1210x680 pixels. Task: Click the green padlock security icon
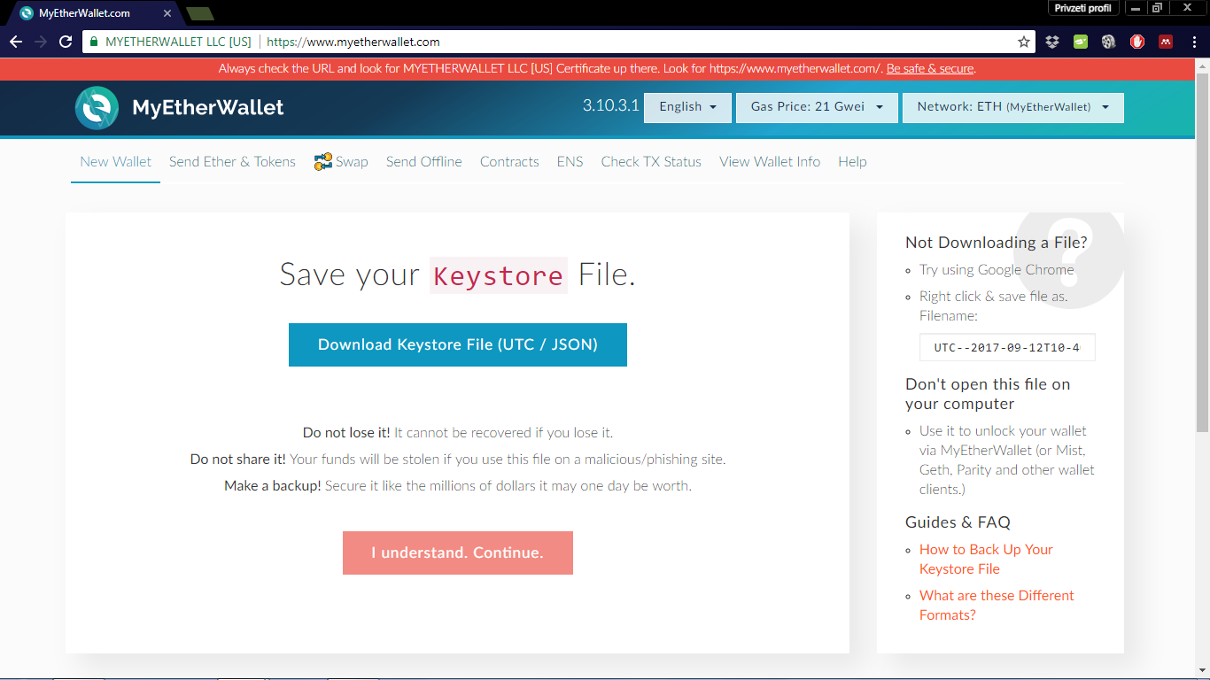[x=94, y=42]
